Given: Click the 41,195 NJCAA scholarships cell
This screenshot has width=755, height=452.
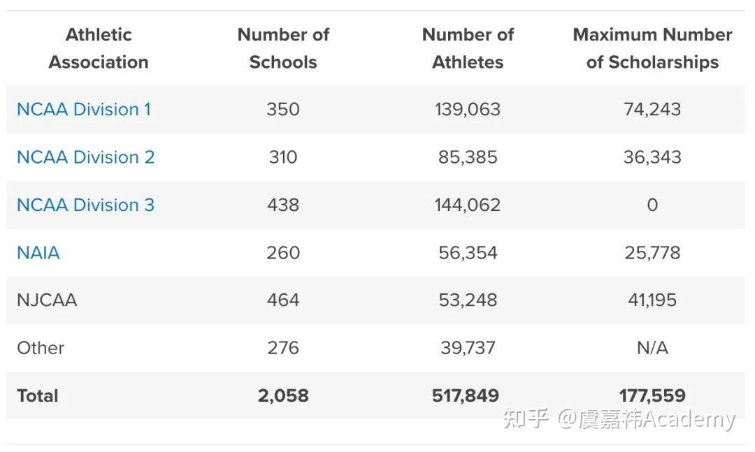Looking at the screenshot, I should (652, 300).
